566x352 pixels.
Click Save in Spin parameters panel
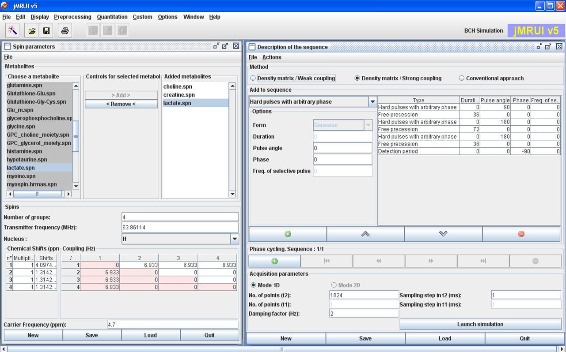92,335
